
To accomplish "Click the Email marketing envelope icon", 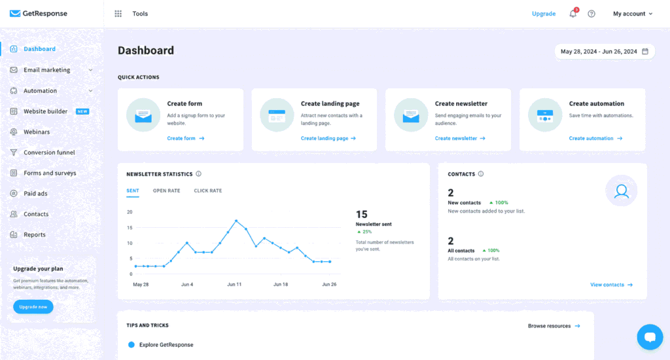I will (14, 69).
